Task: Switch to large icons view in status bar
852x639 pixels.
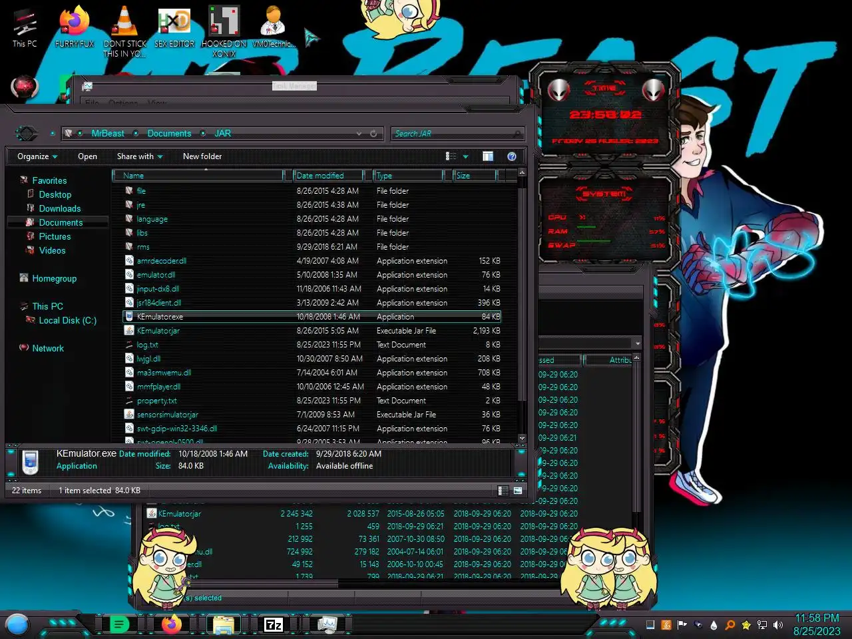Action: (x=517, y=491)
